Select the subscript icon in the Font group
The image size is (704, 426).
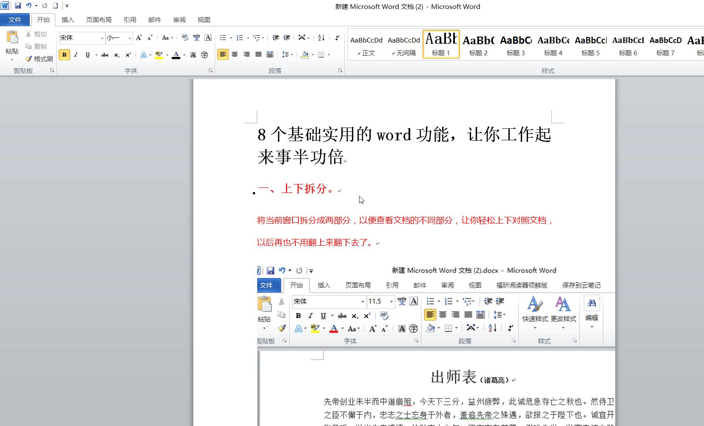click(116, 55)
